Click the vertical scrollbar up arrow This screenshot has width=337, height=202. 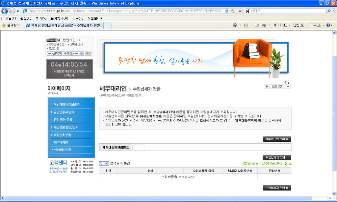[334, 33]
